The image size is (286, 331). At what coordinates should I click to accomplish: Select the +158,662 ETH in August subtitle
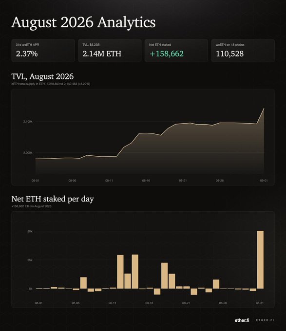pyautogui.click(x=31, y=206)
